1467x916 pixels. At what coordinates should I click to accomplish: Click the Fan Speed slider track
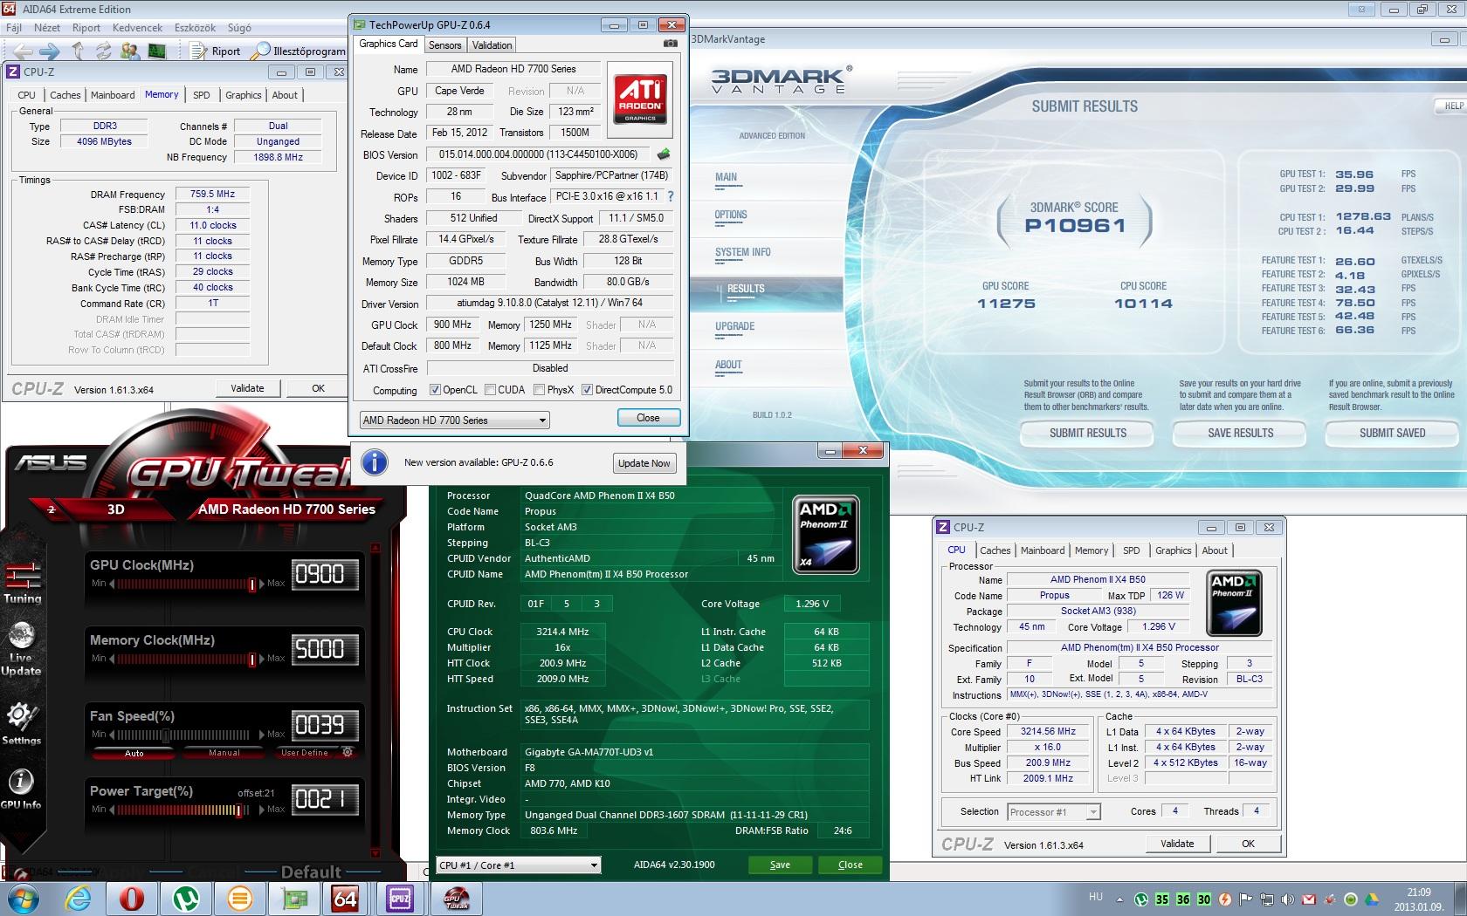pyautogui.click(x=183, y=735)
